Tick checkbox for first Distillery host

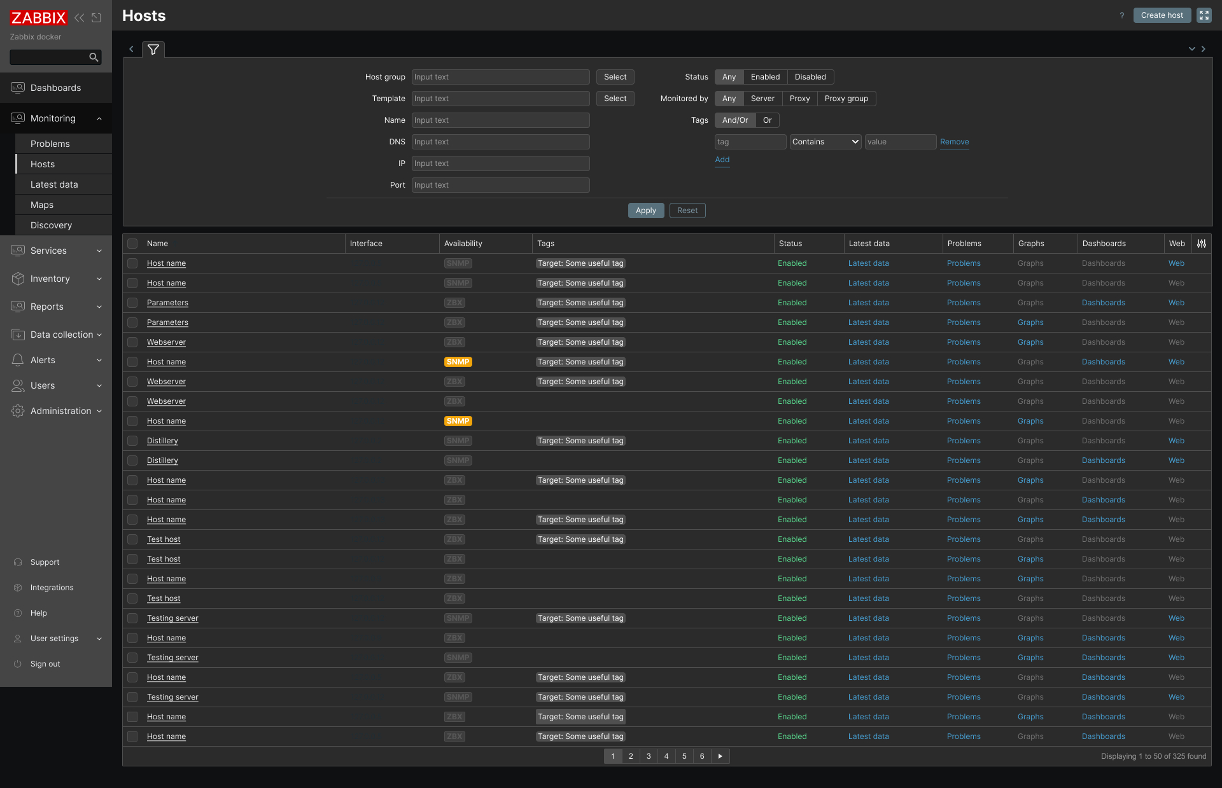click(x=132, y=441)
